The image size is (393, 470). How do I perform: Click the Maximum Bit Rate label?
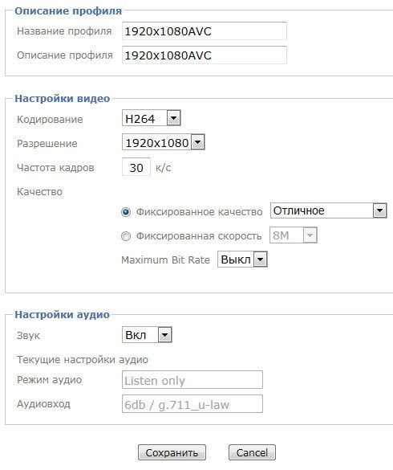click(165, 260)
